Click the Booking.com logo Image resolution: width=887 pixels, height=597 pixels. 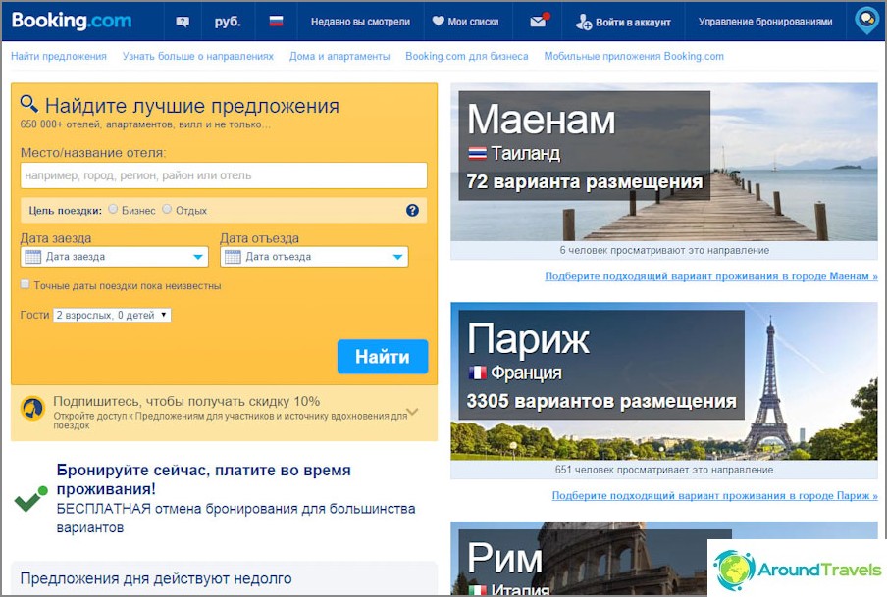(x=72, y=21)
